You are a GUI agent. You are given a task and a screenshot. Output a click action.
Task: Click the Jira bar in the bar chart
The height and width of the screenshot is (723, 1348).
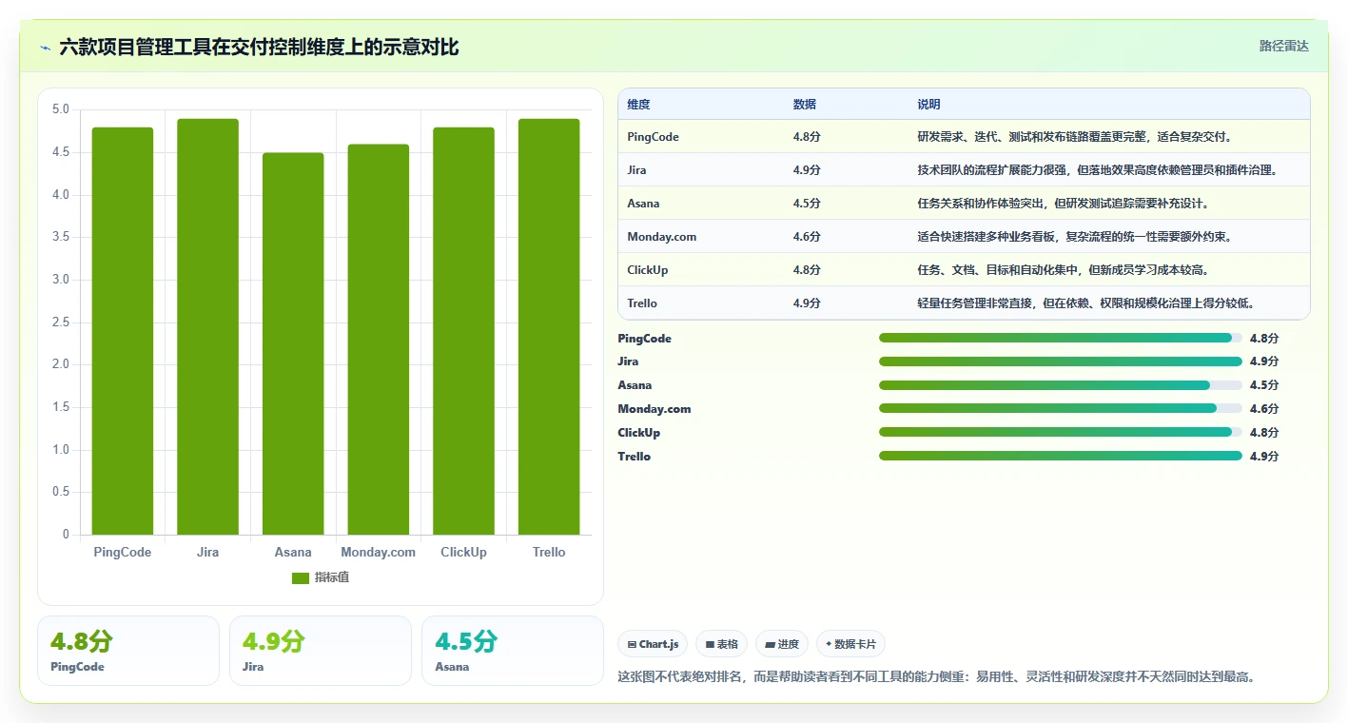(207, 326)
